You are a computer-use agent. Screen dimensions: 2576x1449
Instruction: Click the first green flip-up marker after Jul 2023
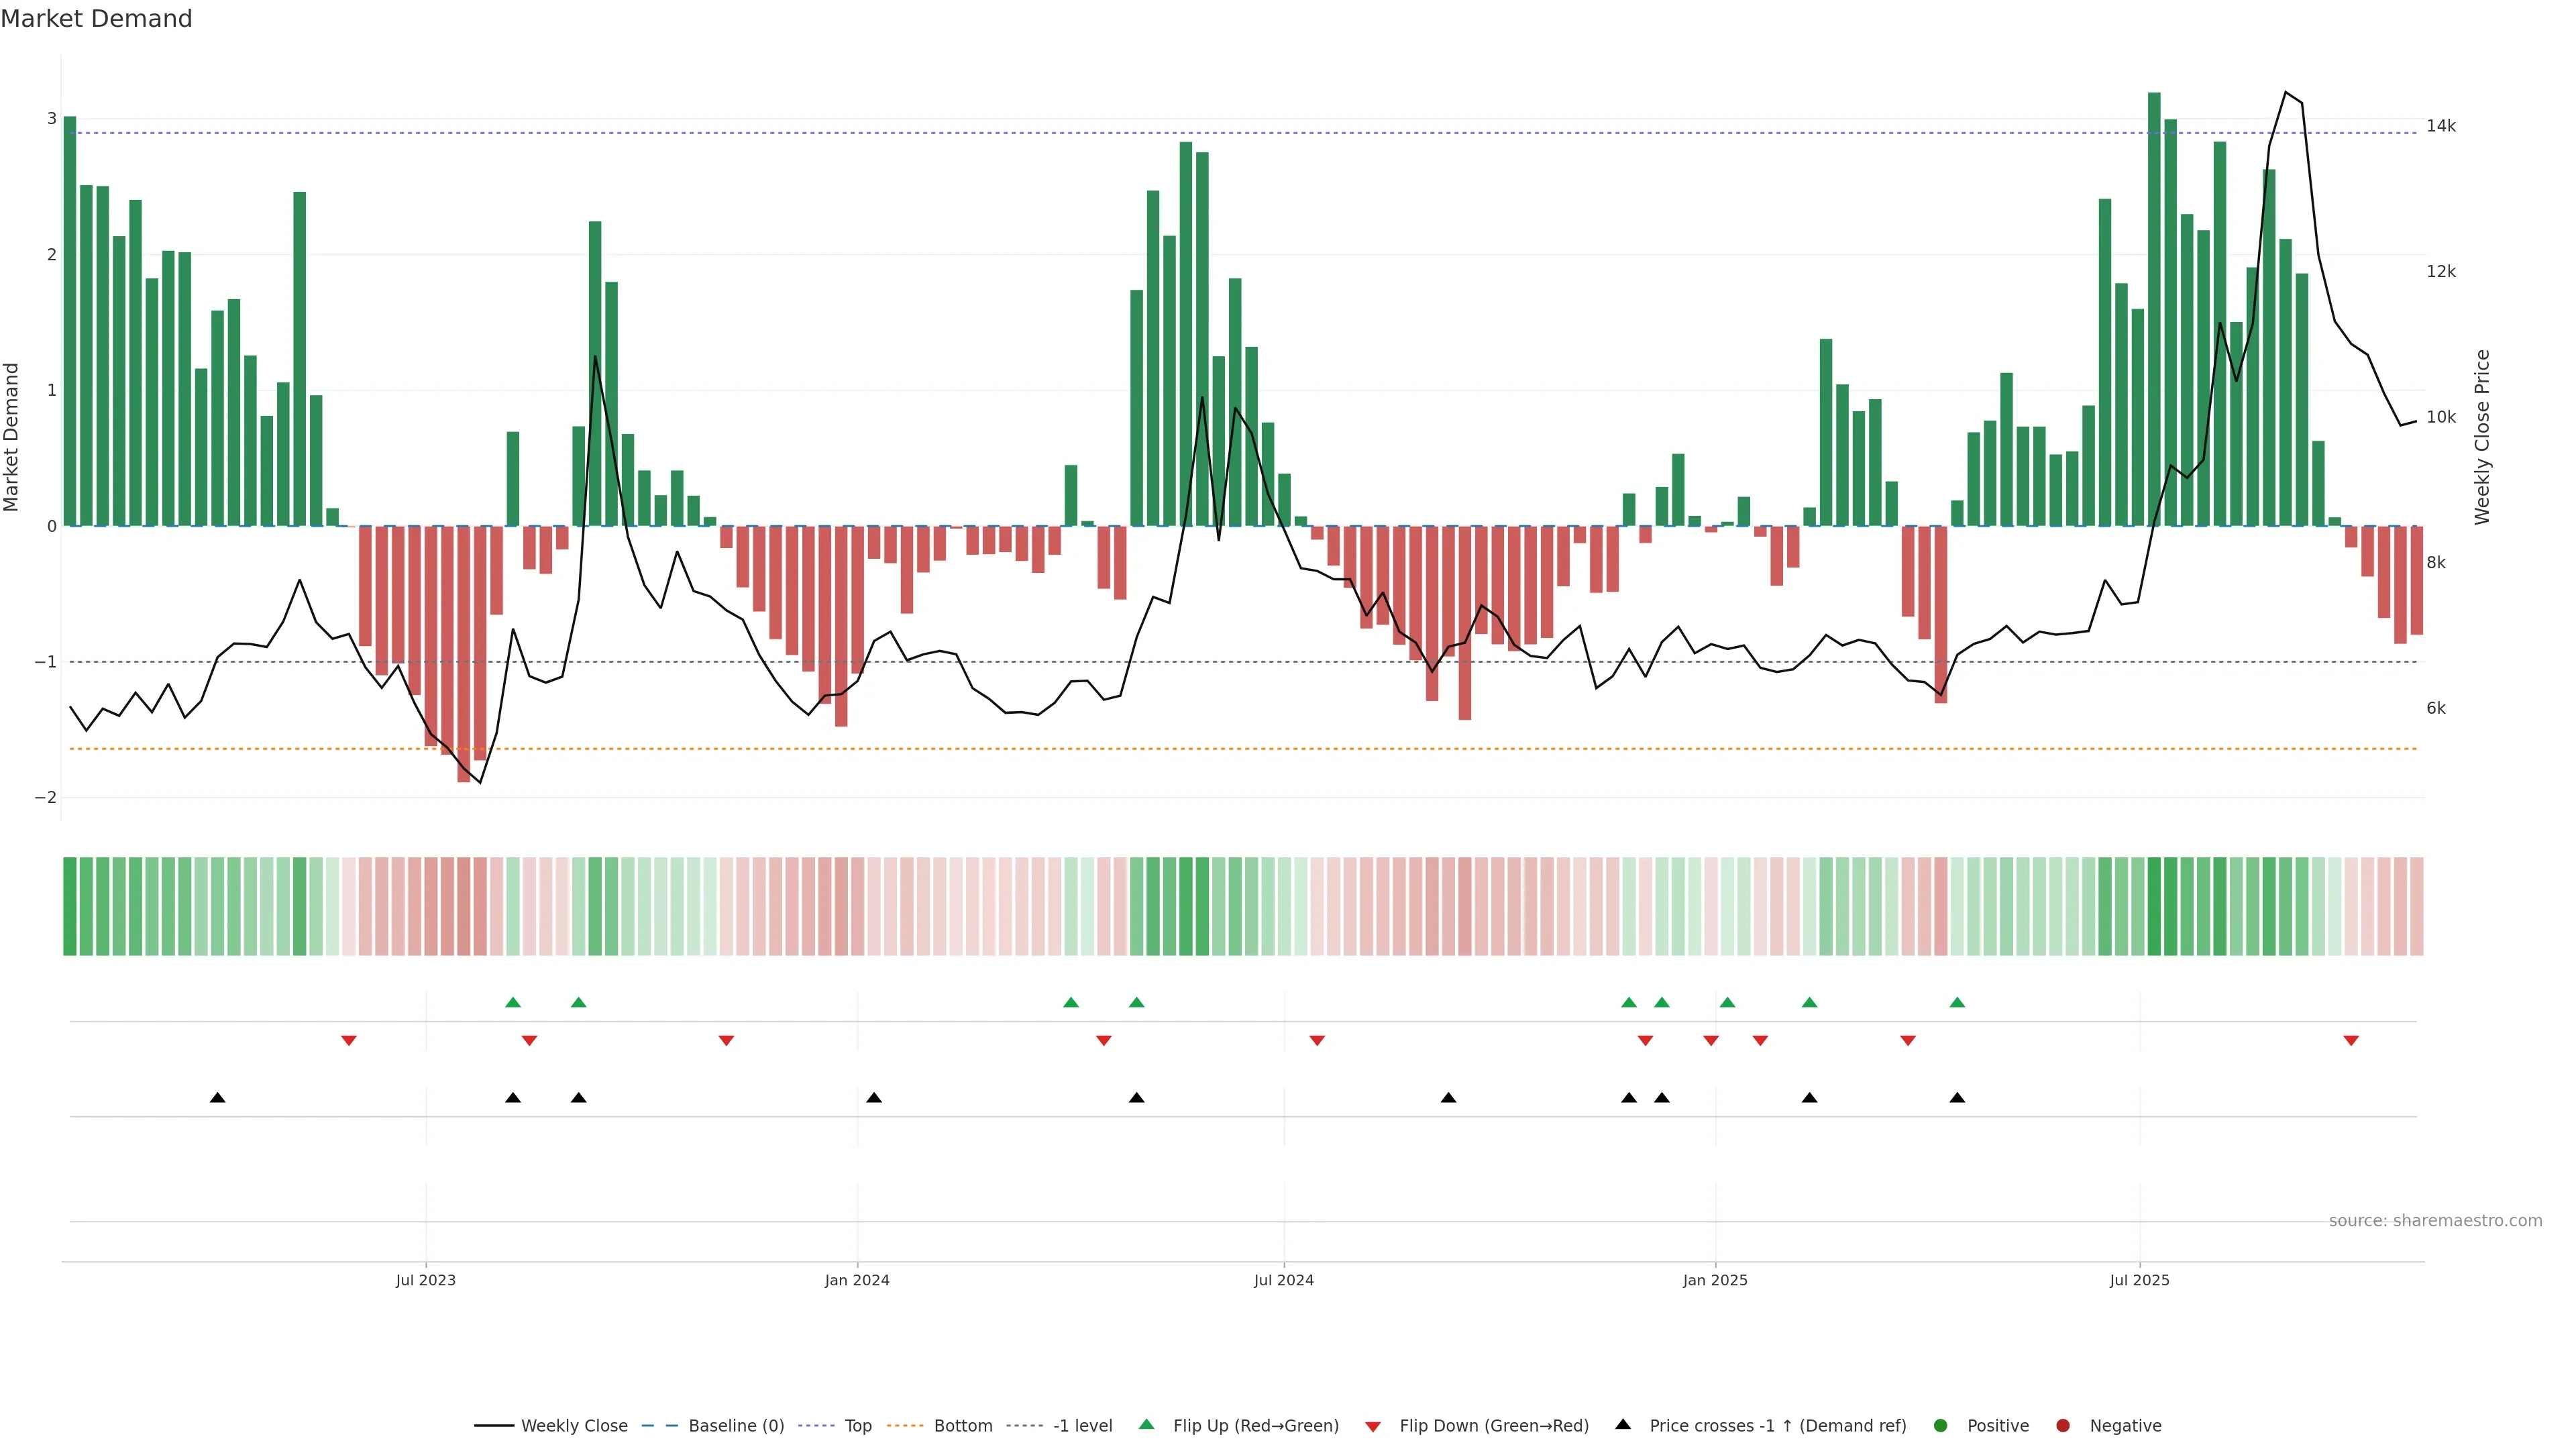coord(513,1002)
